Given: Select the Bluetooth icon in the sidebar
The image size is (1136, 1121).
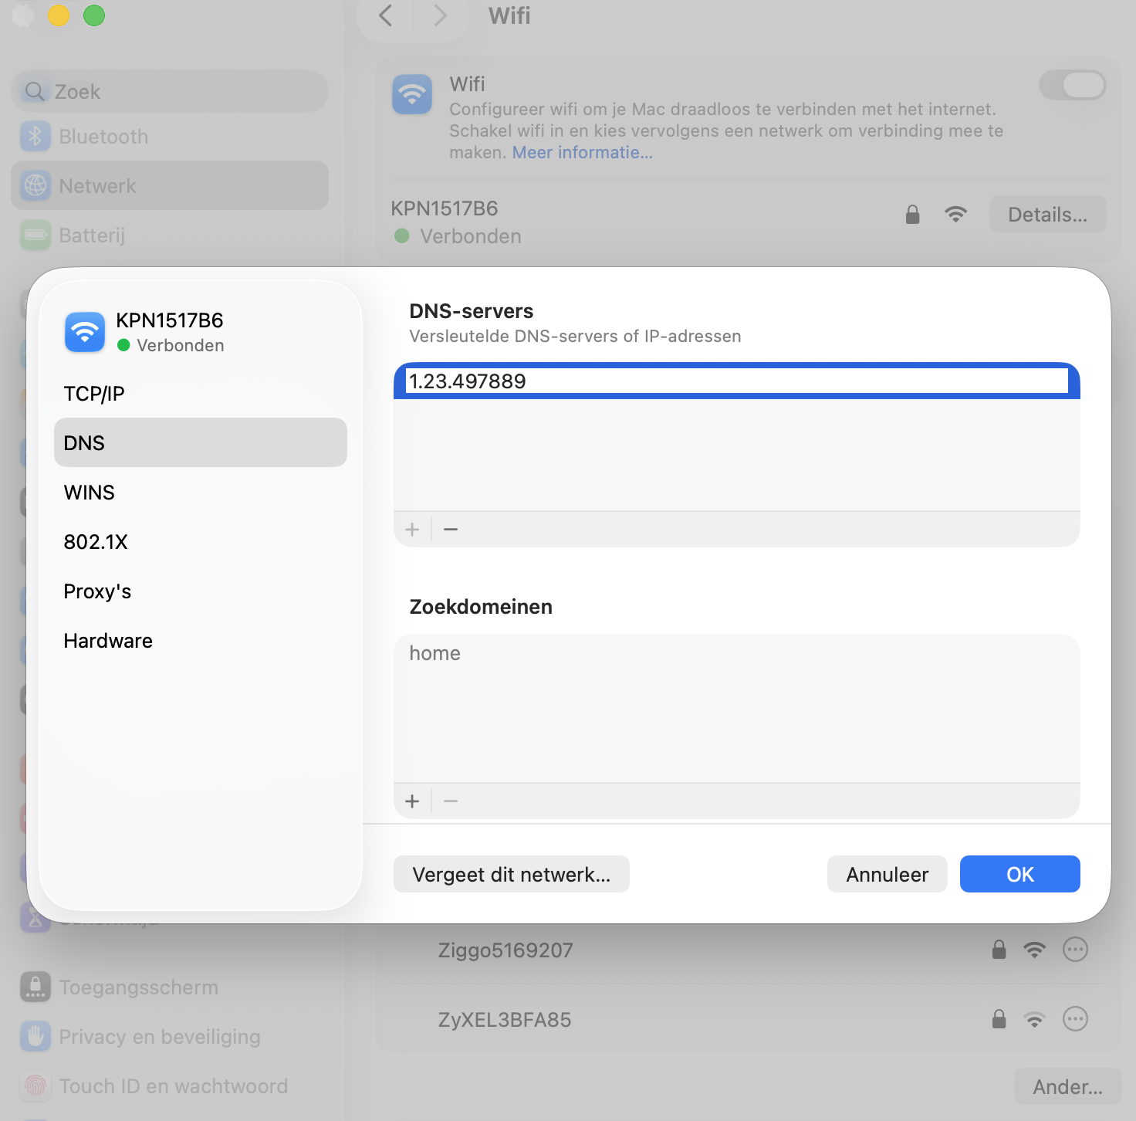Looking at the screenshot, I should pos(35,136).
